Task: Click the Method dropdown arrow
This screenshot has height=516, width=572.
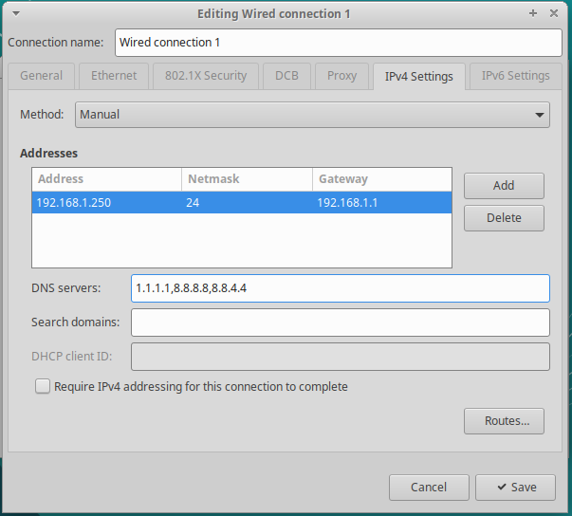Action: coord(540,115)
